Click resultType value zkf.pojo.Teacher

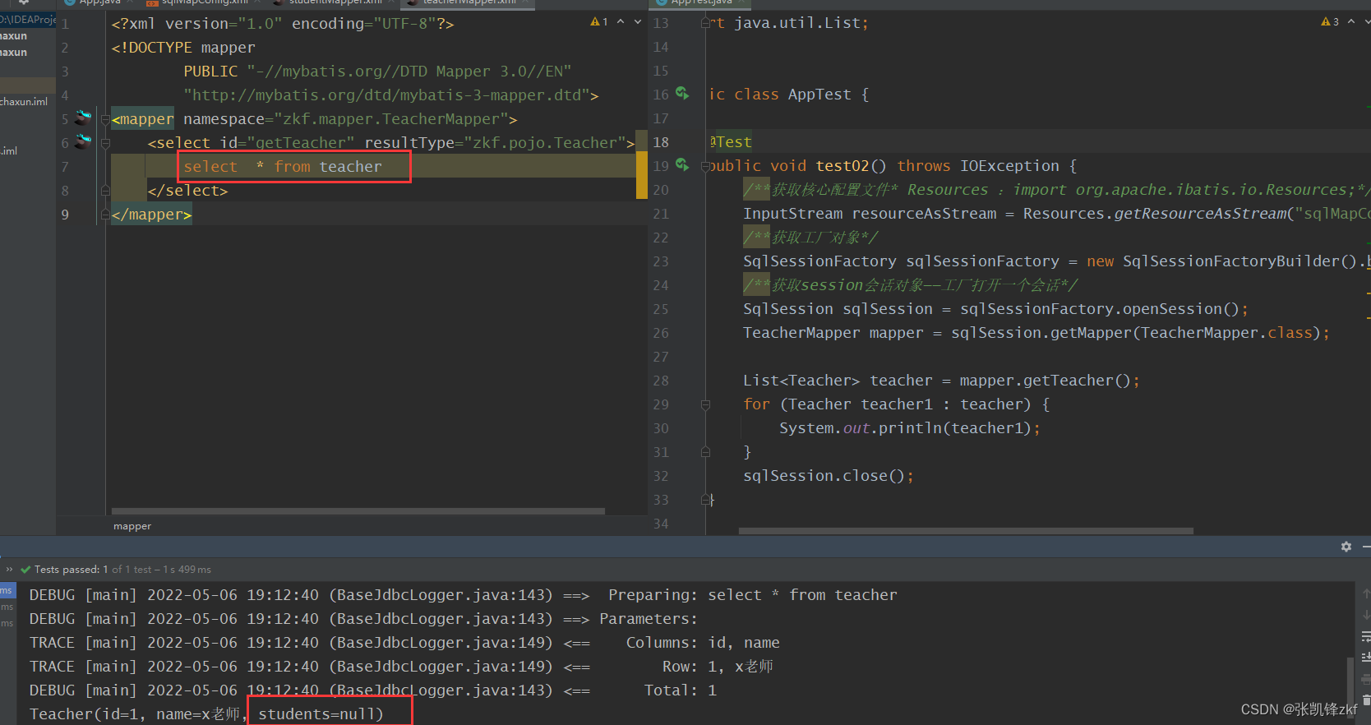(545, 143)
